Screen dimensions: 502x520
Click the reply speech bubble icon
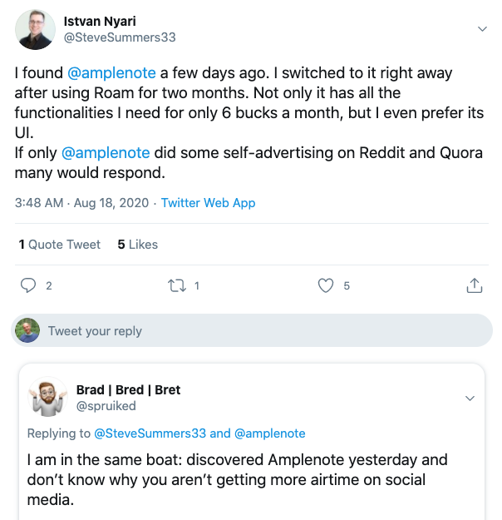click(x=28, y=285)
